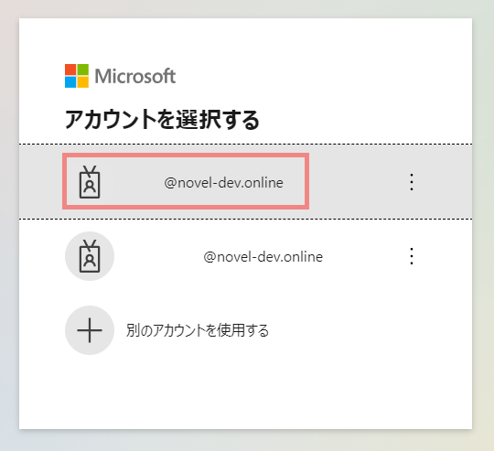
Task: Click the アカウントを選択する heading
Action: (162, 120)
